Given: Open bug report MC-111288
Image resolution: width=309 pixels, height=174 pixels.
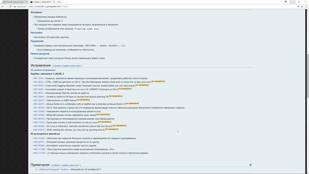Looking at the screenshot, I should [x=40, y=149].
